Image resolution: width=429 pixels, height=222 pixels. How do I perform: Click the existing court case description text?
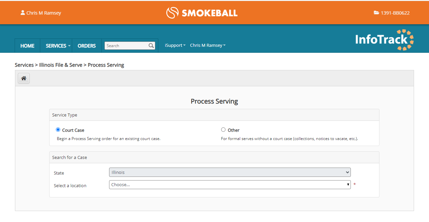coord(109,139)
